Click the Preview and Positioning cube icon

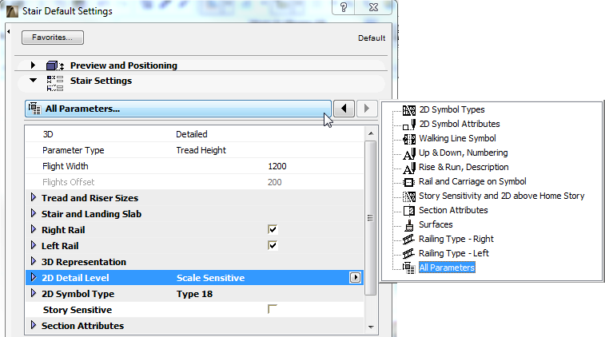(x=55, y=65)
